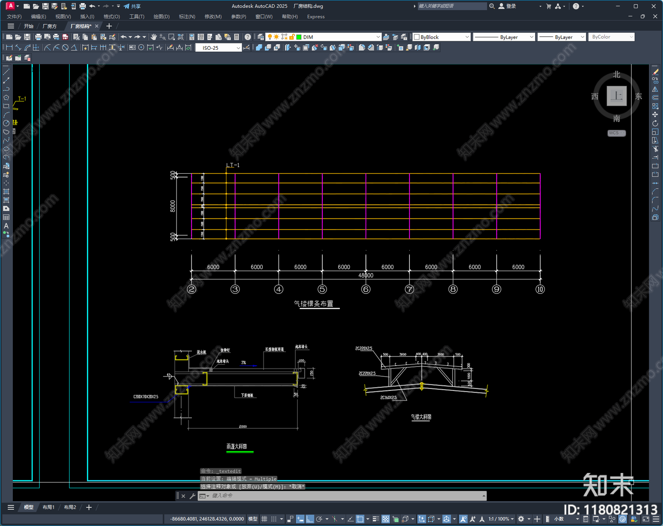Screen dimensions: 663x526
Task: Click the Linear dimension tool icon
Action: 9,48
